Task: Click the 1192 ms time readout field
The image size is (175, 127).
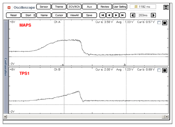Action: point(143,7)
